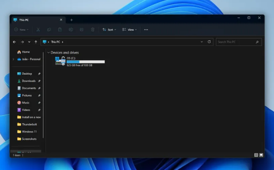Click the Copy icon in toolbar
The height and width of the screenshot is (170, 274).
click(49, 30)
